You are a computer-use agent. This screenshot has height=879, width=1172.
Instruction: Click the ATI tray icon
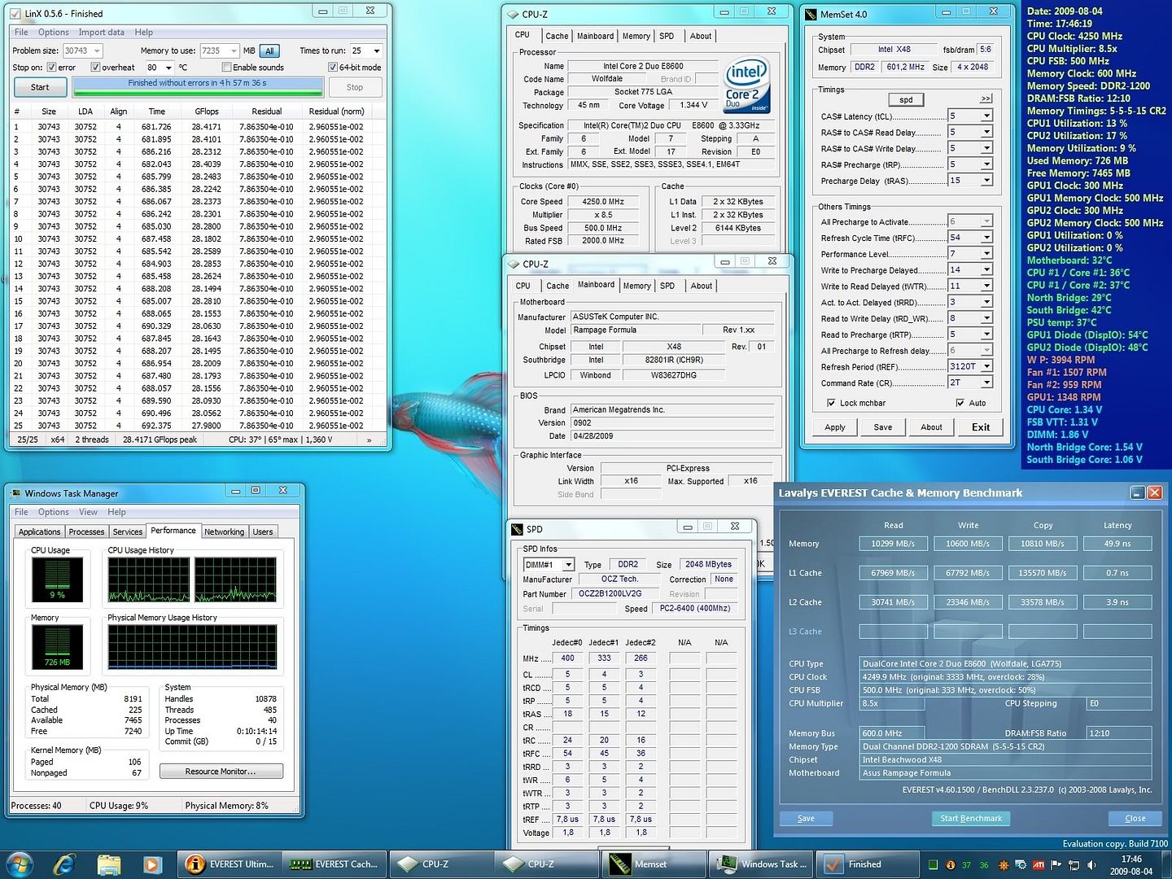pos(1039,864)
